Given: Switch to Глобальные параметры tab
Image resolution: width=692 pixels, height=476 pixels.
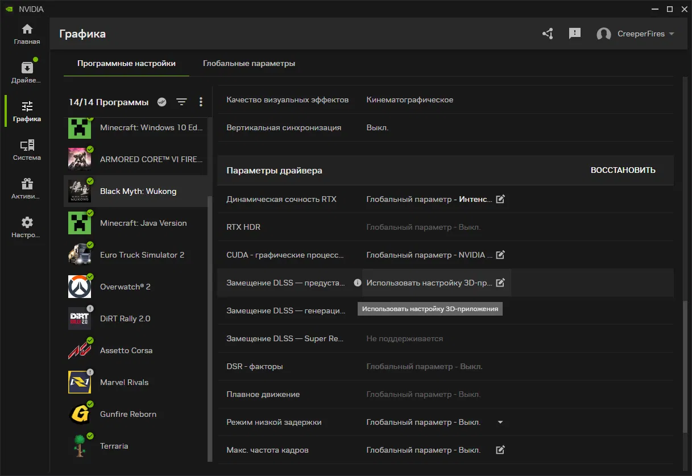Looking at the screenshot, I should coord(249,64).
